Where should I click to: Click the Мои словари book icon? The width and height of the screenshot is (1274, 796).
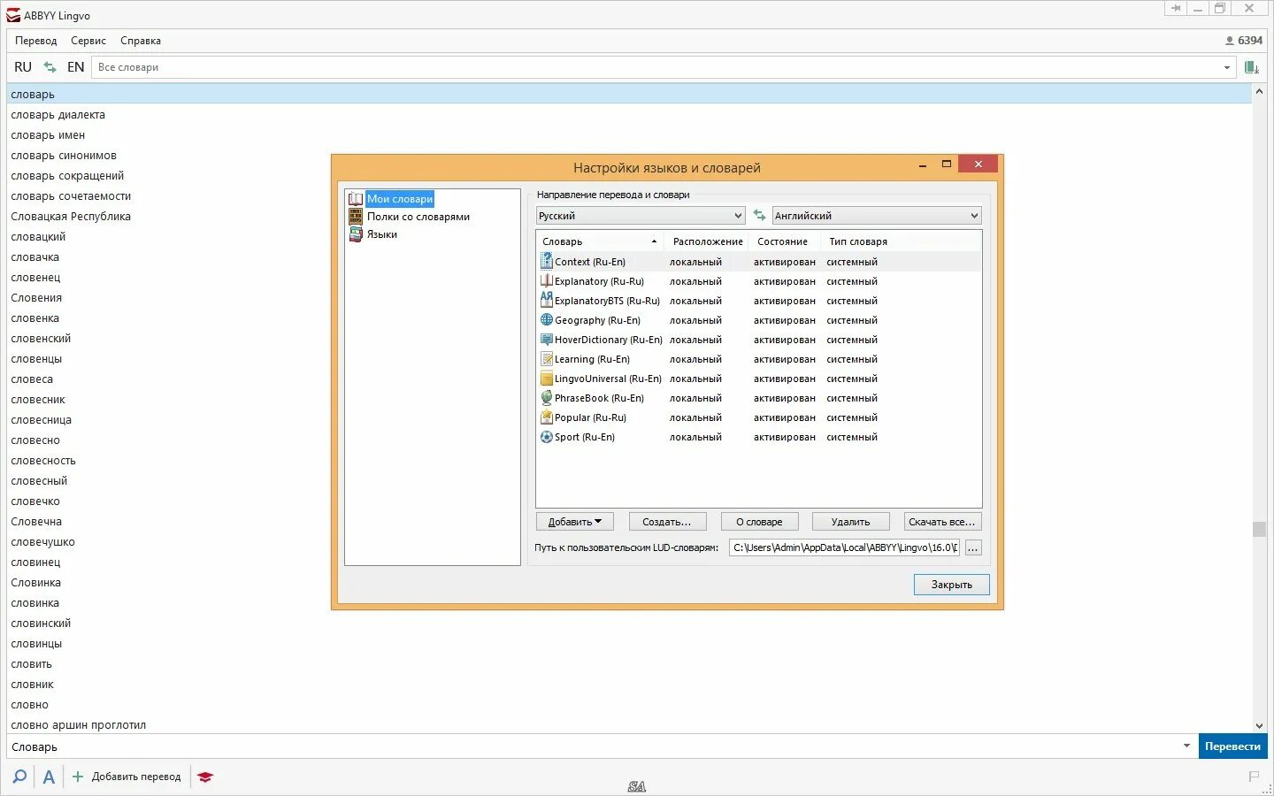click(x=356, y=199)
